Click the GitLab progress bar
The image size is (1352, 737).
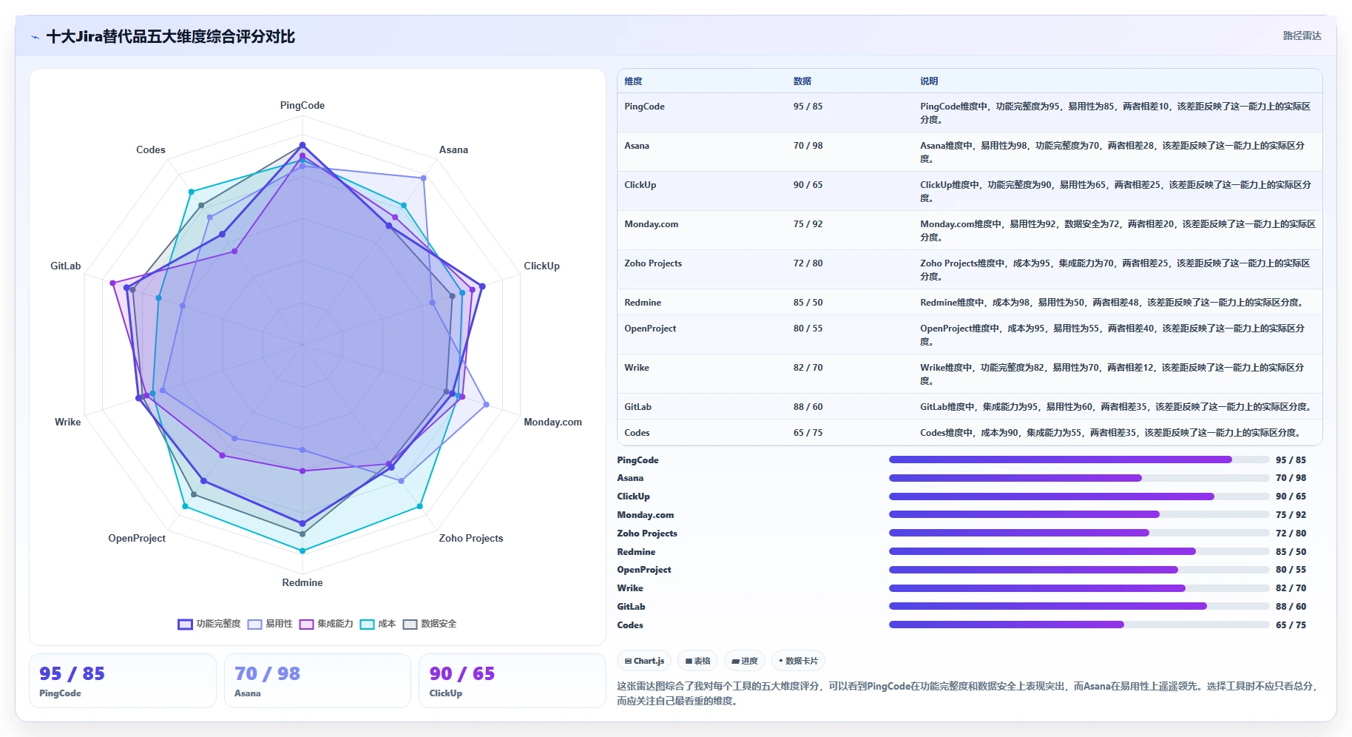tap(1079, 606)
